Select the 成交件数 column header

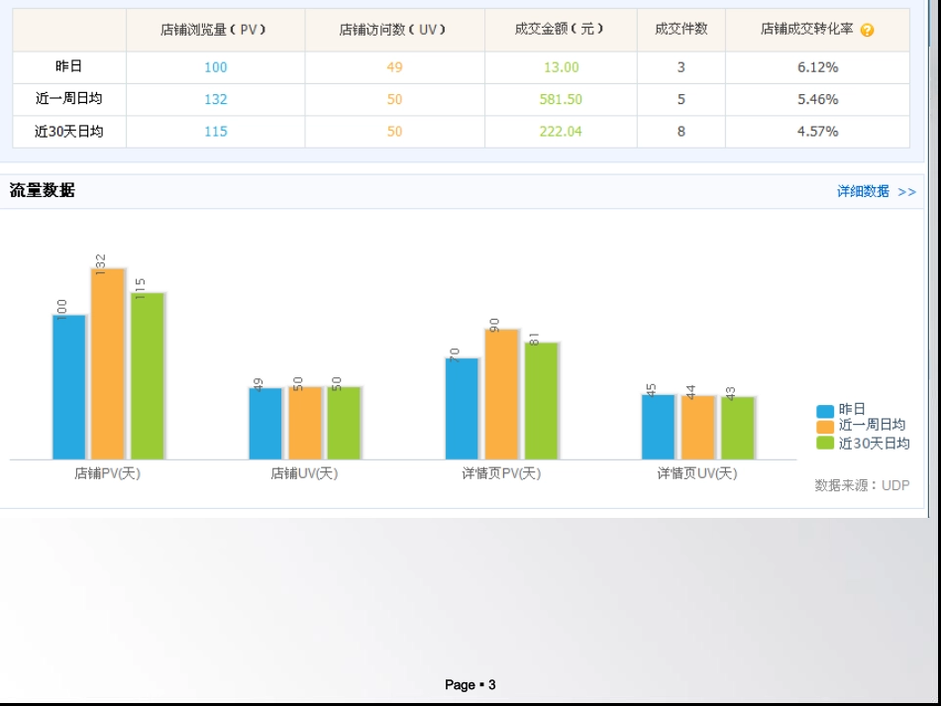click(x=680, y=30)
